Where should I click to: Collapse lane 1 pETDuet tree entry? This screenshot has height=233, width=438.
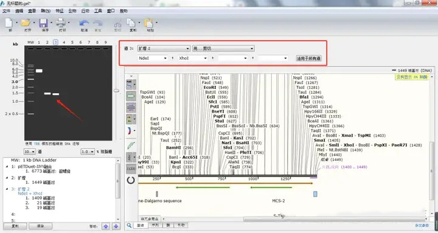tap(7, 167)
